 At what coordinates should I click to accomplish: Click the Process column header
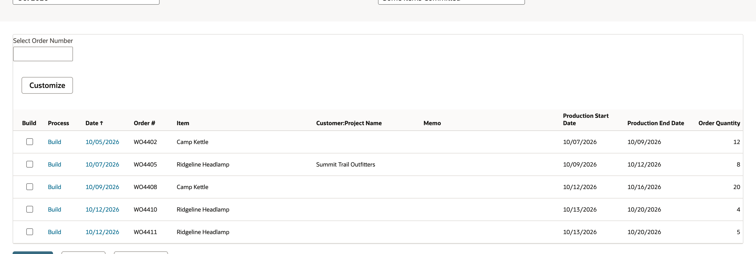[58, 123]
